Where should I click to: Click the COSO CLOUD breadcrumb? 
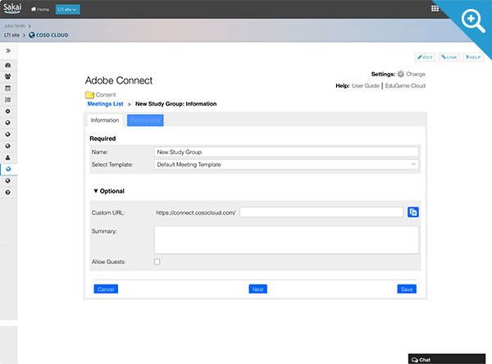48,35
